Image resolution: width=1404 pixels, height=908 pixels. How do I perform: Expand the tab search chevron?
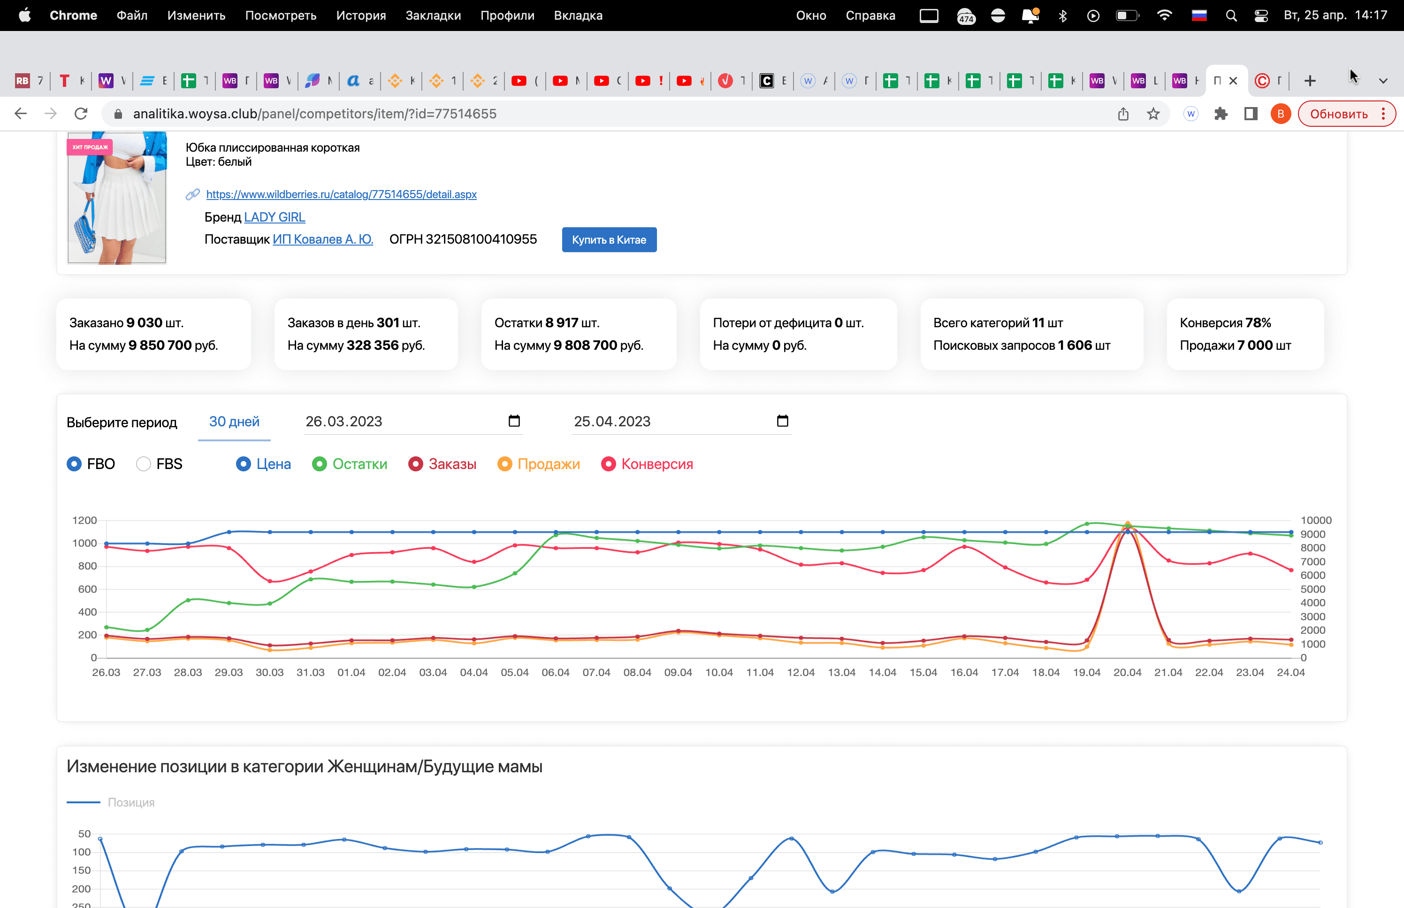click(1383, 81)
